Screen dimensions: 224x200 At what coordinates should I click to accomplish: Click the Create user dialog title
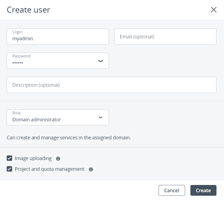[28, 10]
